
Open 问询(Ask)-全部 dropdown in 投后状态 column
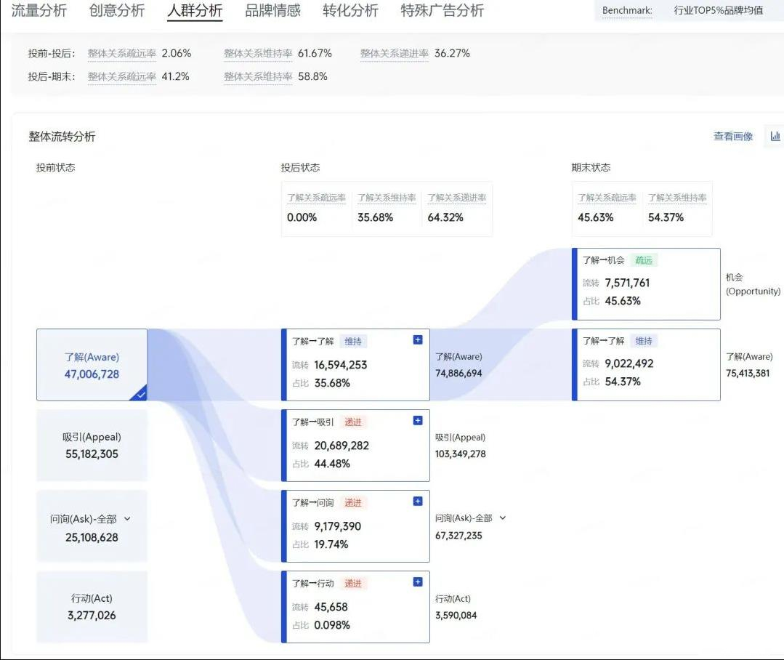[502, 518]
